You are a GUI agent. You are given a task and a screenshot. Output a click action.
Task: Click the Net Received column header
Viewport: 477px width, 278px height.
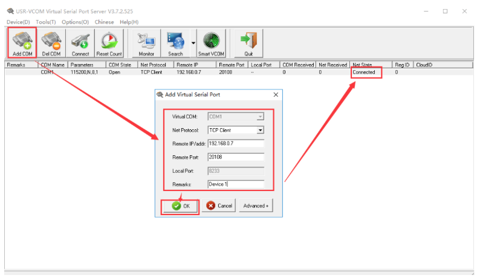[333, 65]
